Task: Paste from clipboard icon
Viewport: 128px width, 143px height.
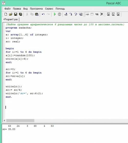Action: pyautogui.click(x=37, y=14)
